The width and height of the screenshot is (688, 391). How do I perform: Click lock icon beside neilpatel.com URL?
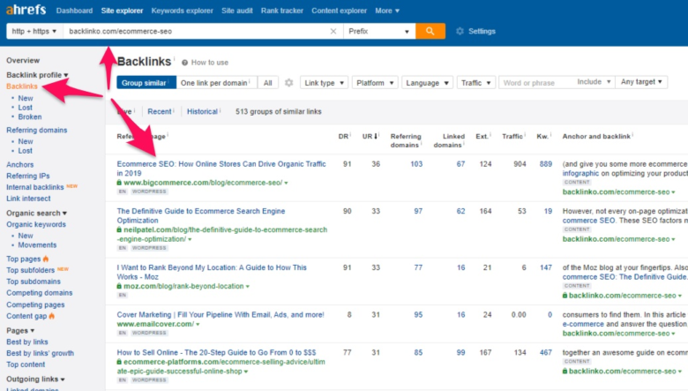(x=119, y=229)
